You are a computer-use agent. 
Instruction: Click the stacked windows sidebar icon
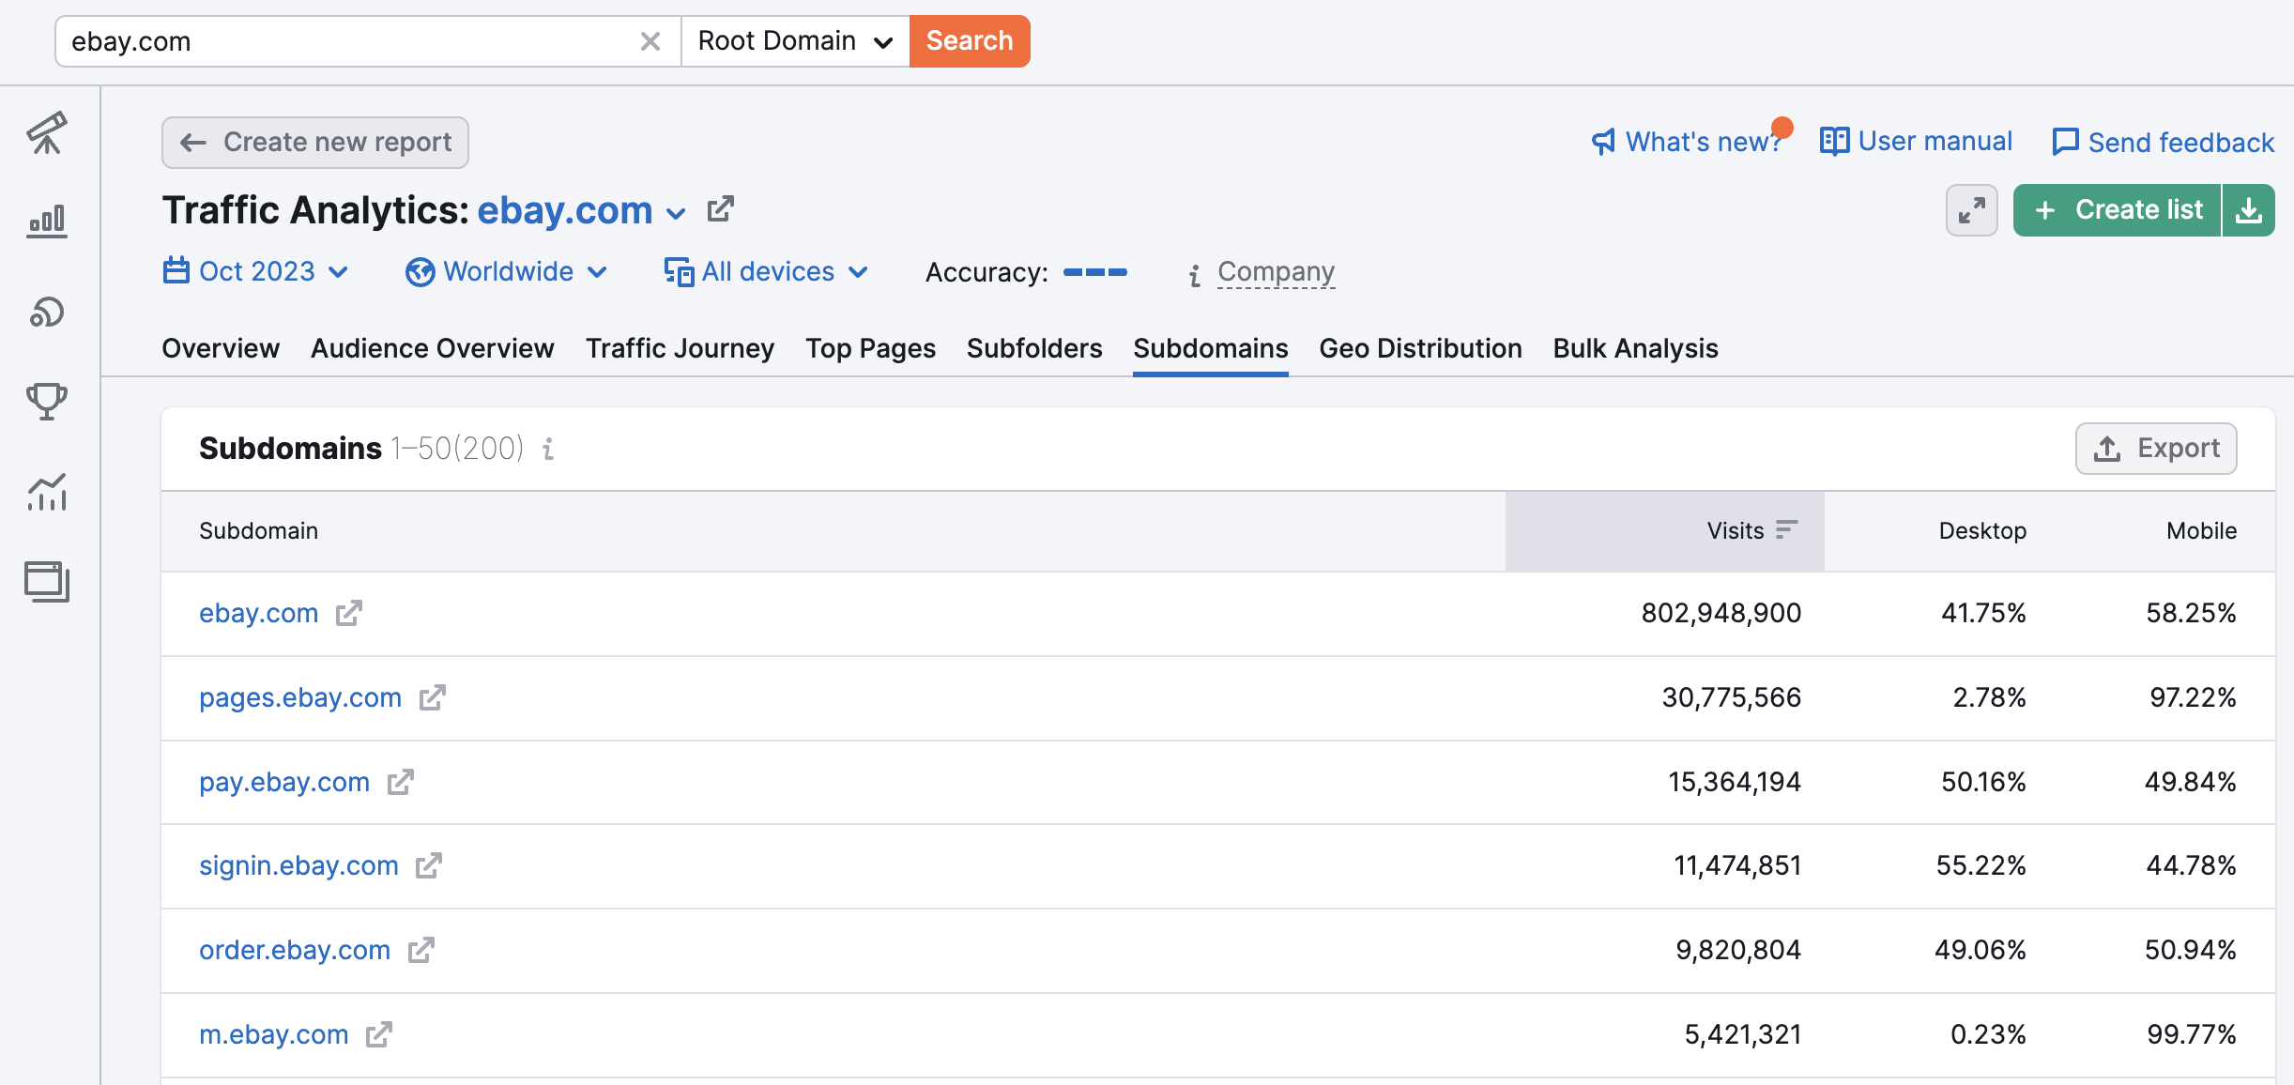[x=47, y=581]
